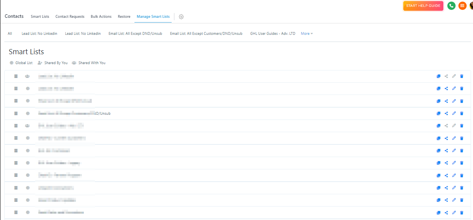
Task: Click pencil edit icon on third smart list row
Action: 454,101
